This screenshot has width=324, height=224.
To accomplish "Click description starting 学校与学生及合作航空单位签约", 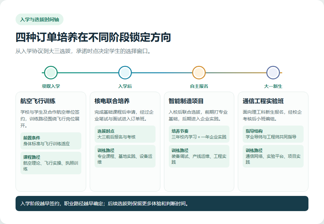I will 50,119.
